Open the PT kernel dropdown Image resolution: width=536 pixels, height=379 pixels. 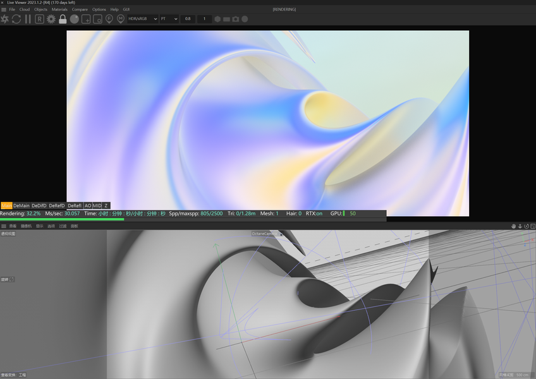[x=169, y=19]
